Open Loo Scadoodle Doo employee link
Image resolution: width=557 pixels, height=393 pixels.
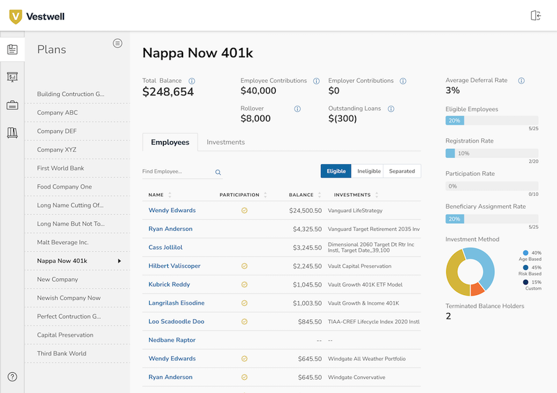[176, 321]
